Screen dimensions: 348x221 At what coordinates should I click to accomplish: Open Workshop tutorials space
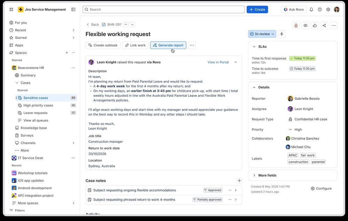(33, 173)
